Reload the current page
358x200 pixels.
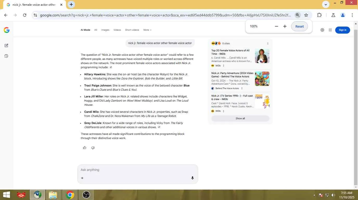click(x=25, y=15)
